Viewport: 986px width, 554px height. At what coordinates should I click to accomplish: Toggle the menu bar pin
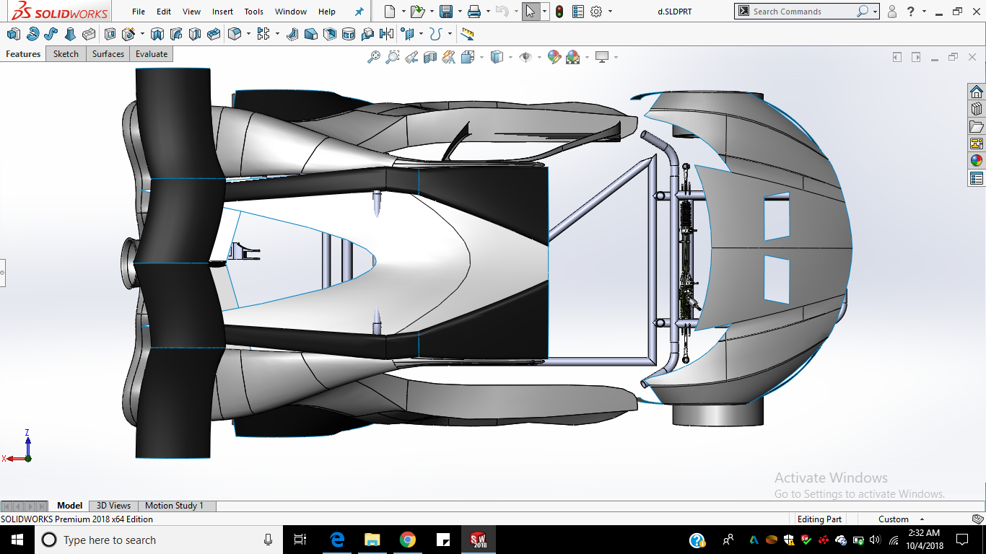[359, 12]
